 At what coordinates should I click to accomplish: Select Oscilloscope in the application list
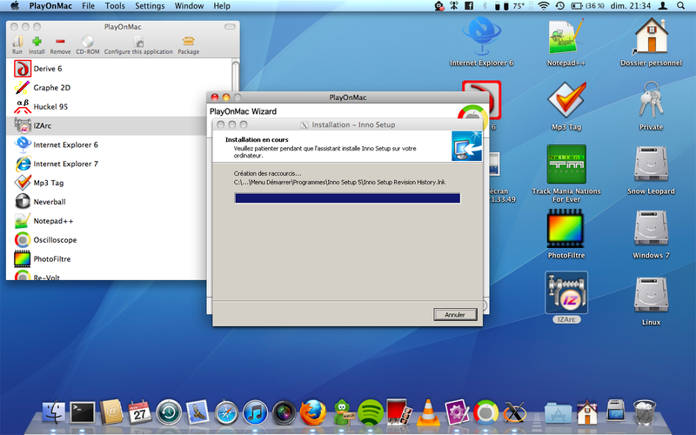[54, 240]
